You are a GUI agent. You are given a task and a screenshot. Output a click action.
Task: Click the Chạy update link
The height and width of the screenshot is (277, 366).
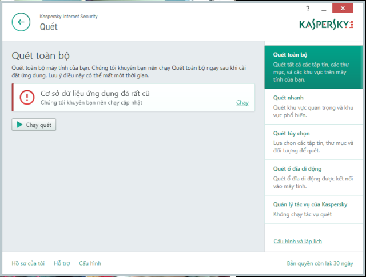[242, 103]
